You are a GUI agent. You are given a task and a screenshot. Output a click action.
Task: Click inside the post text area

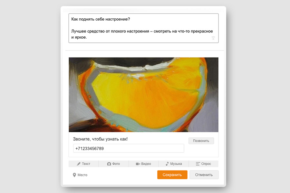(143, 28)
